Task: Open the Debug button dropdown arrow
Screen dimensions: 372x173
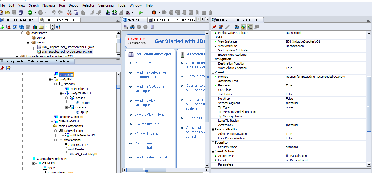Action: point(160,12)
